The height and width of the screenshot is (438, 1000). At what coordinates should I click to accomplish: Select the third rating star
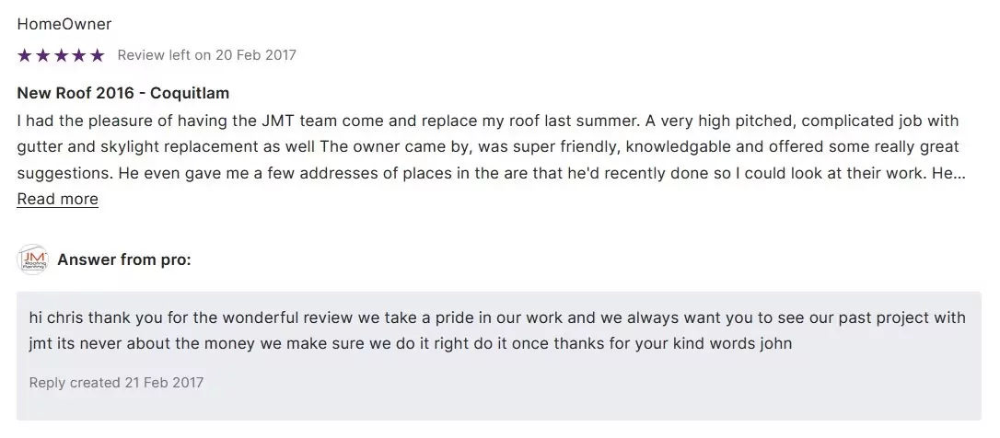[61, 55]
